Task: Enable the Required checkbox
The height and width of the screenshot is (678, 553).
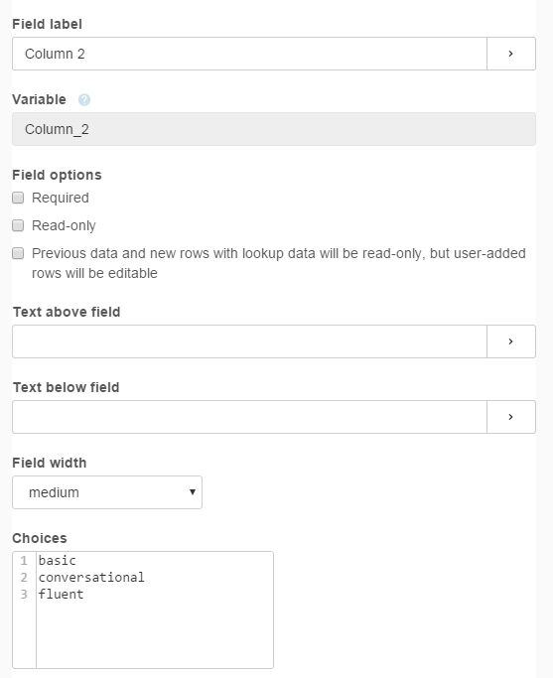Action: pyautogui.click(x=18, y=198)
